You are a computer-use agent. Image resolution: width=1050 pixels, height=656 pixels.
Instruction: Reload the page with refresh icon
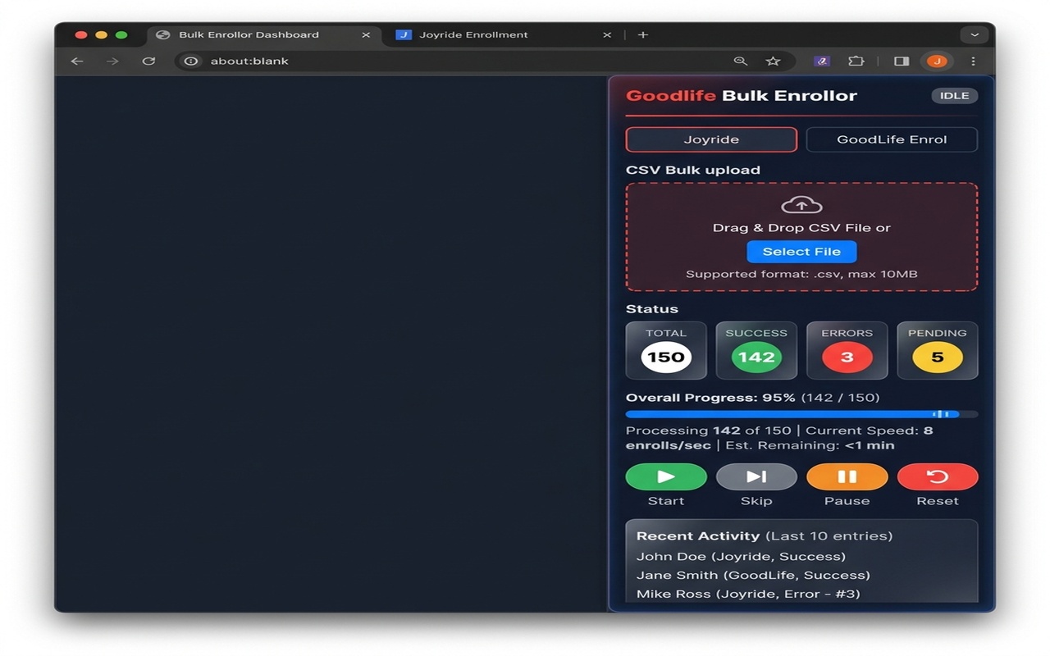tap(148, 61)
